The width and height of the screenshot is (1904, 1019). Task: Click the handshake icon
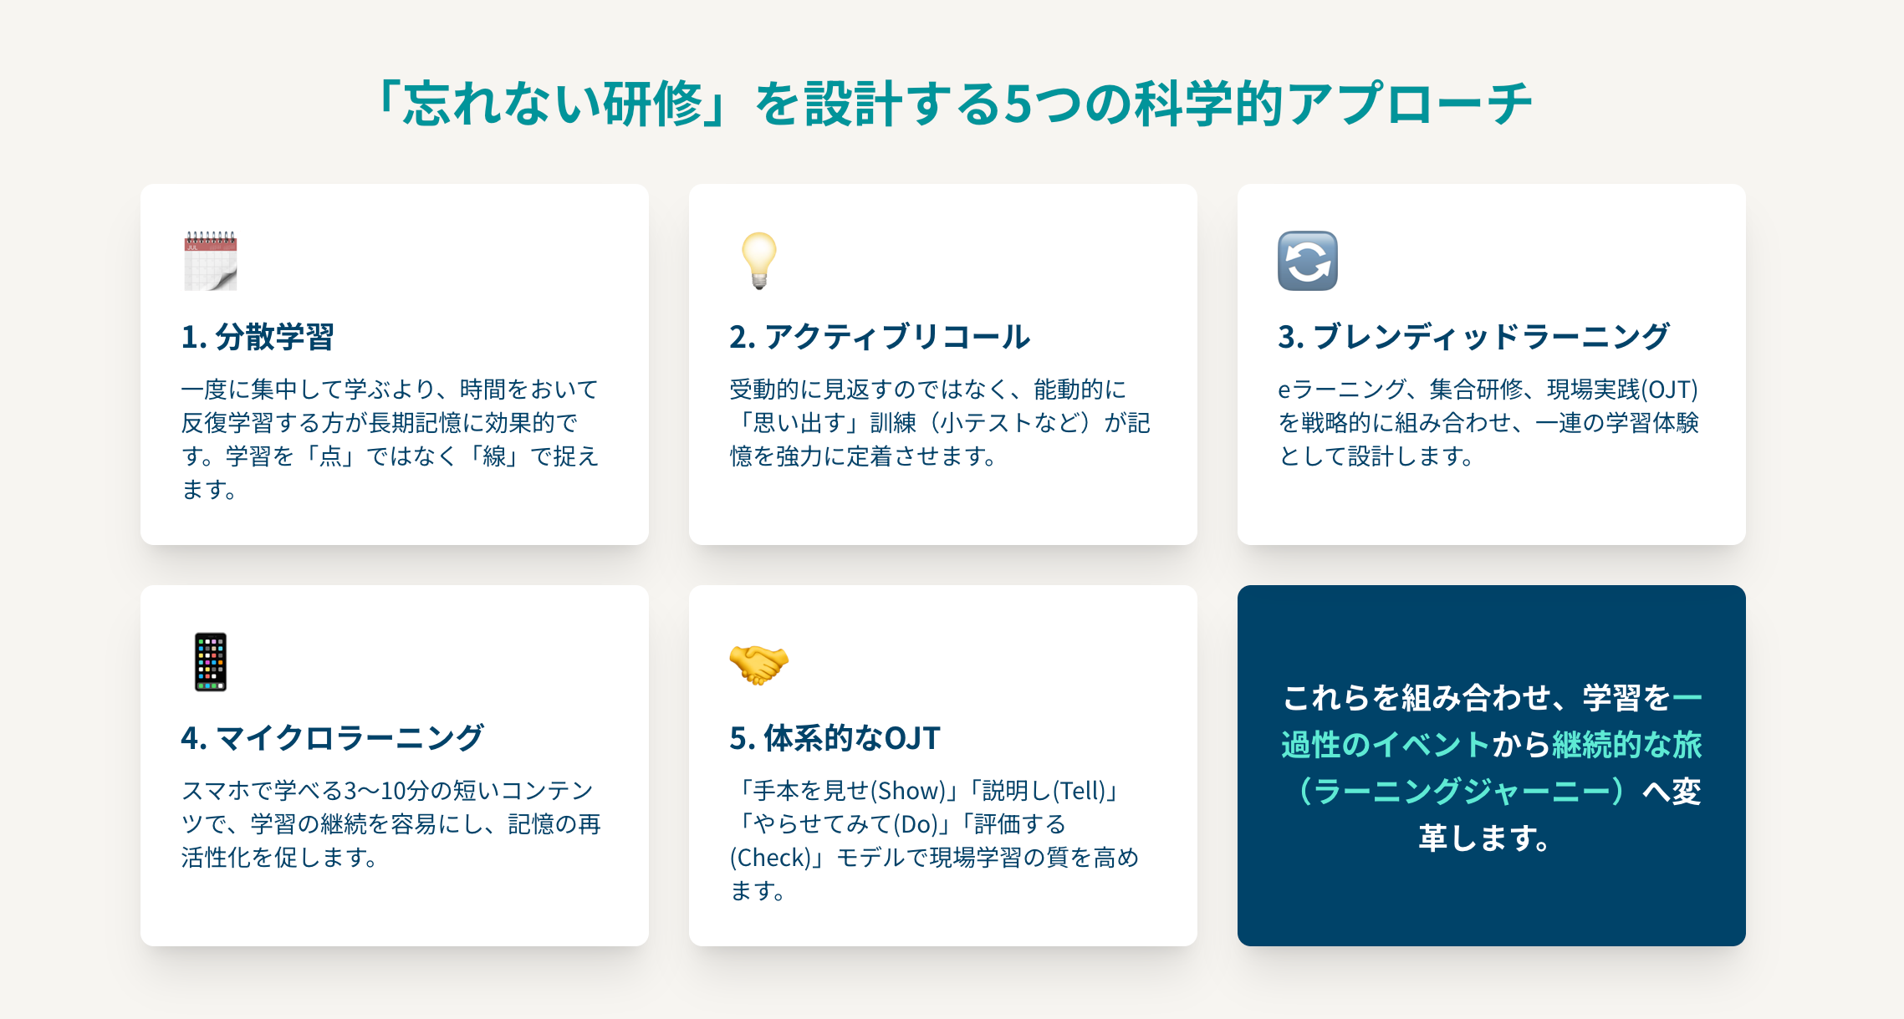(x=759, y=664)
